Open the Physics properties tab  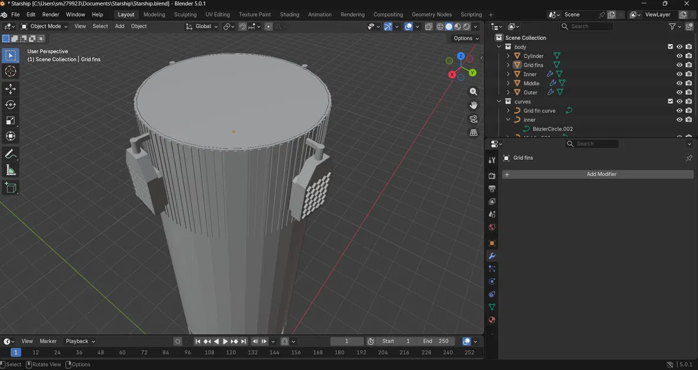492,282
